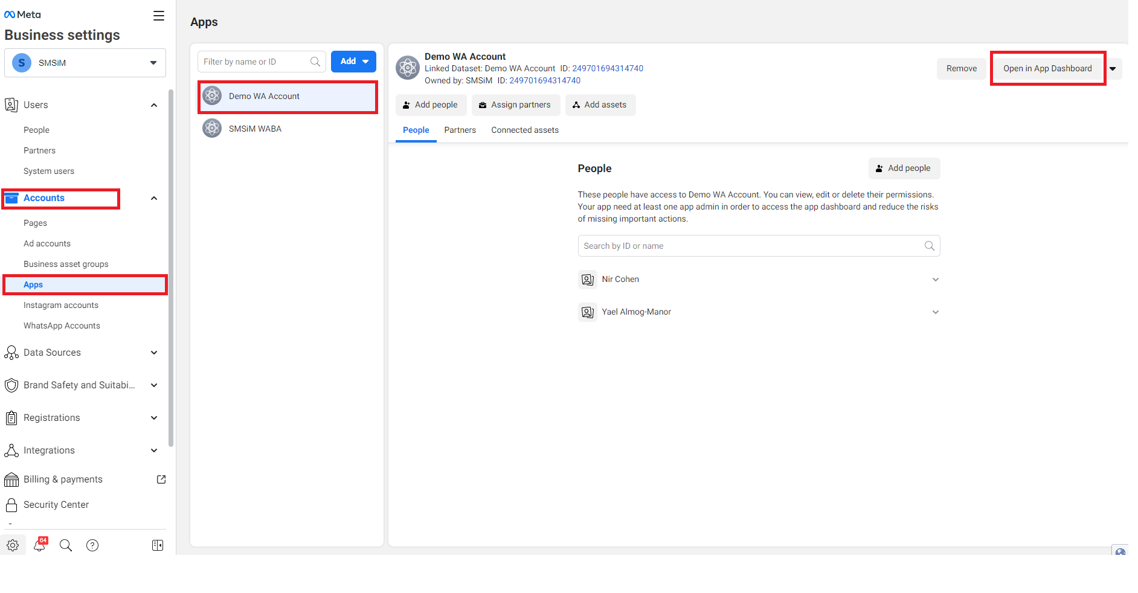The image size is (1138, 593).
Task: Expand the Data Sources section
Action: 154,353
